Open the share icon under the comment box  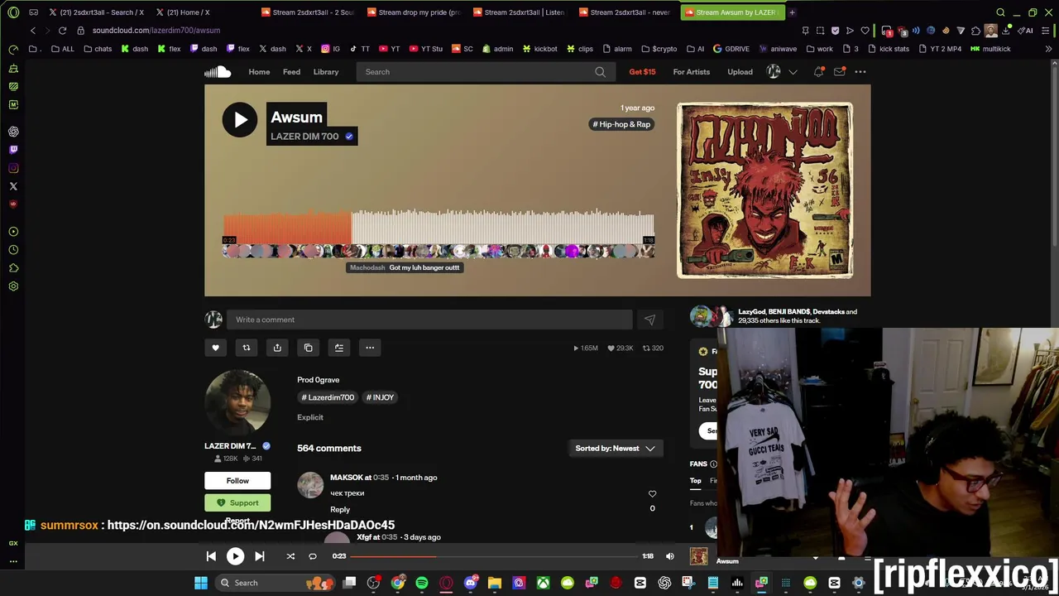277,348
